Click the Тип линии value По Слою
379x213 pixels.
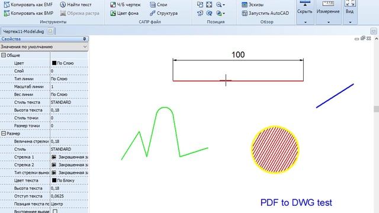tap(69, 79)
